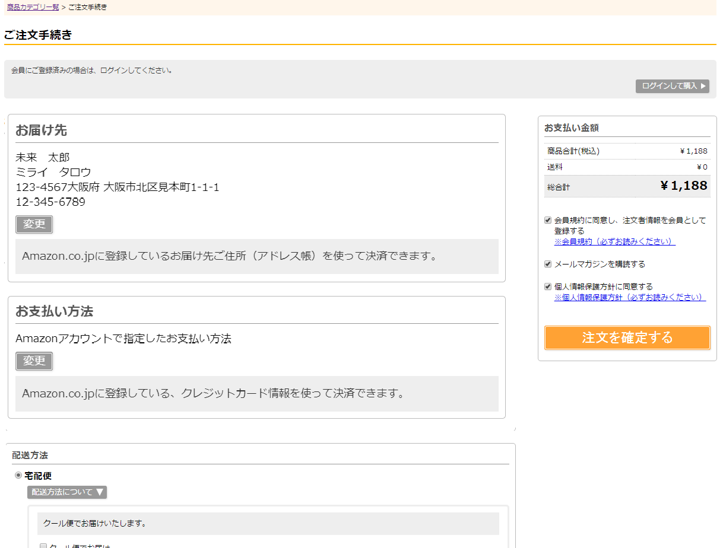
Task: Click the address line 123-4567大阪府
Action: pos(118,187)
